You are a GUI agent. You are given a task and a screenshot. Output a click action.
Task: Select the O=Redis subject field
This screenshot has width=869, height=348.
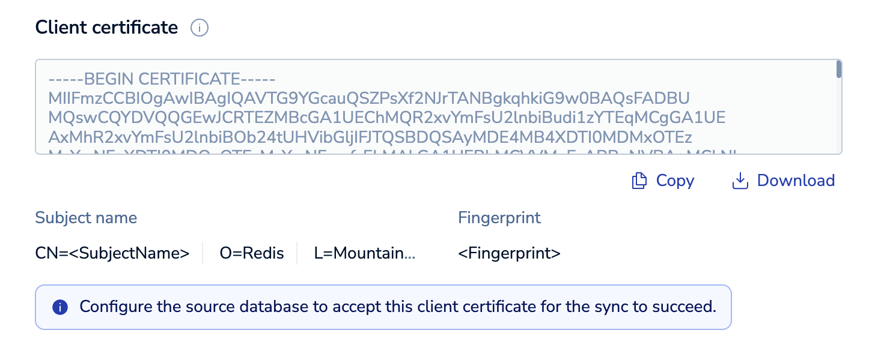pos(252,253)
